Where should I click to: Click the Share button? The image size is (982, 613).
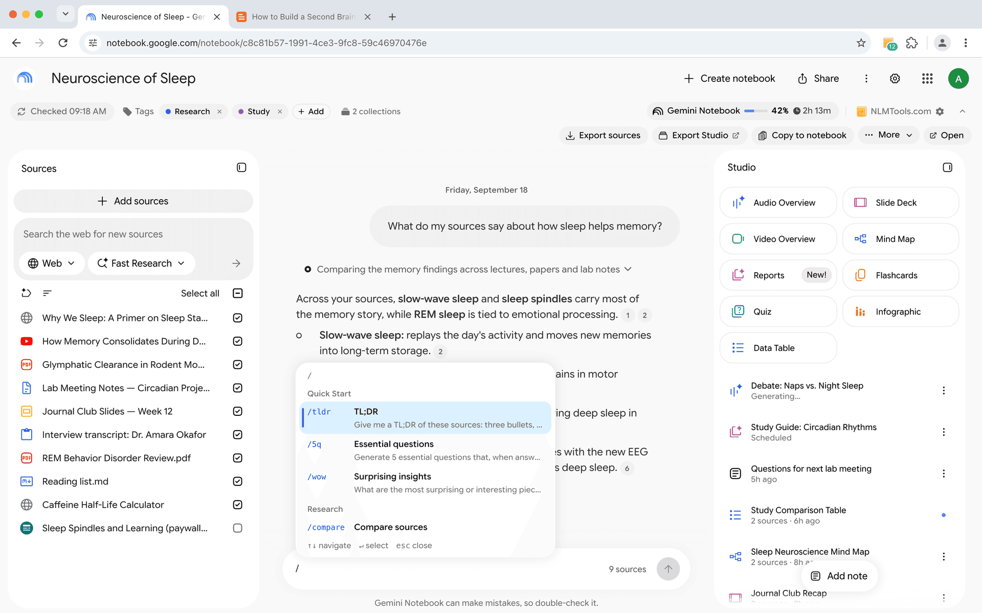[818, 79]
